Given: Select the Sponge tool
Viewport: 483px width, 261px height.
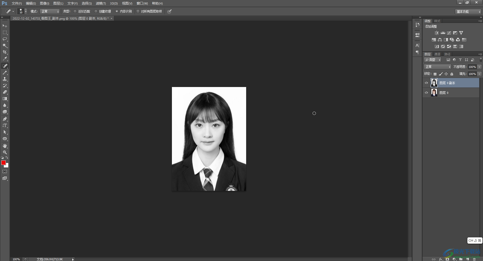Looking at the screenshot, I should 5,112.
